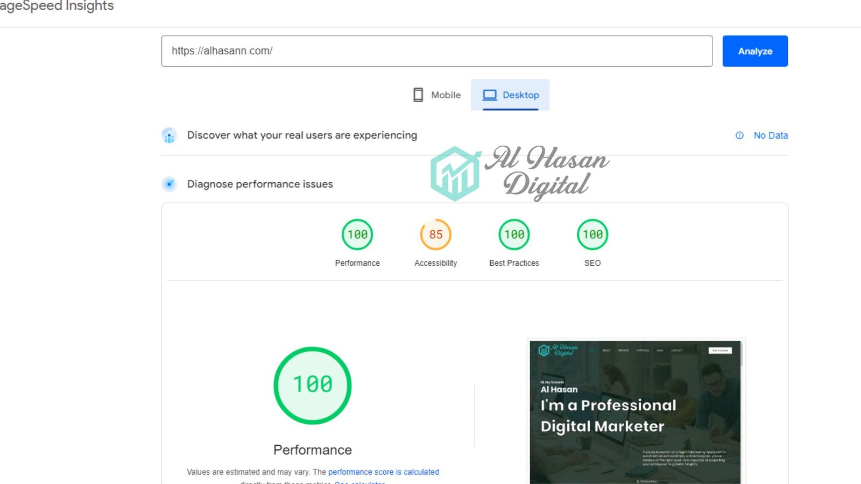Viewport: 861px width, 484px height.
Task: Click the Best Practices label
Action: [x=514, y=263]
